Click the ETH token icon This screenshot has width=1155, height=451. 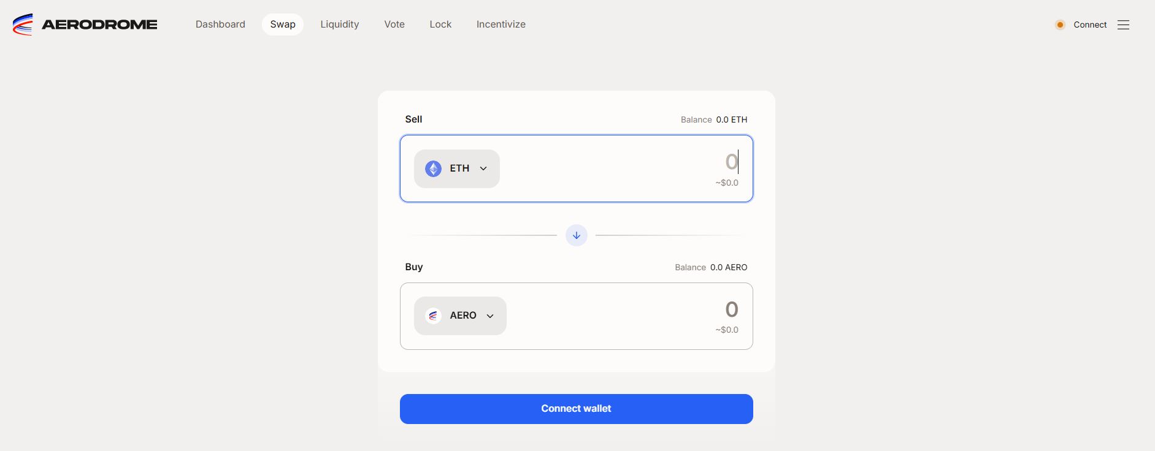(x=434, y=169)
